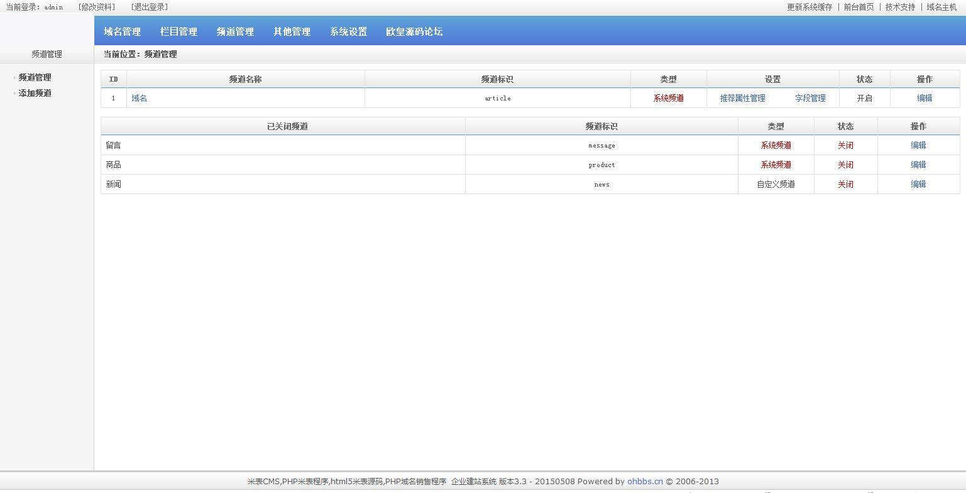Screen dimensions: 966x493
Task: Select 频道管理 in the sidebar
Action: pyautogui.click(x=33, y=77)
